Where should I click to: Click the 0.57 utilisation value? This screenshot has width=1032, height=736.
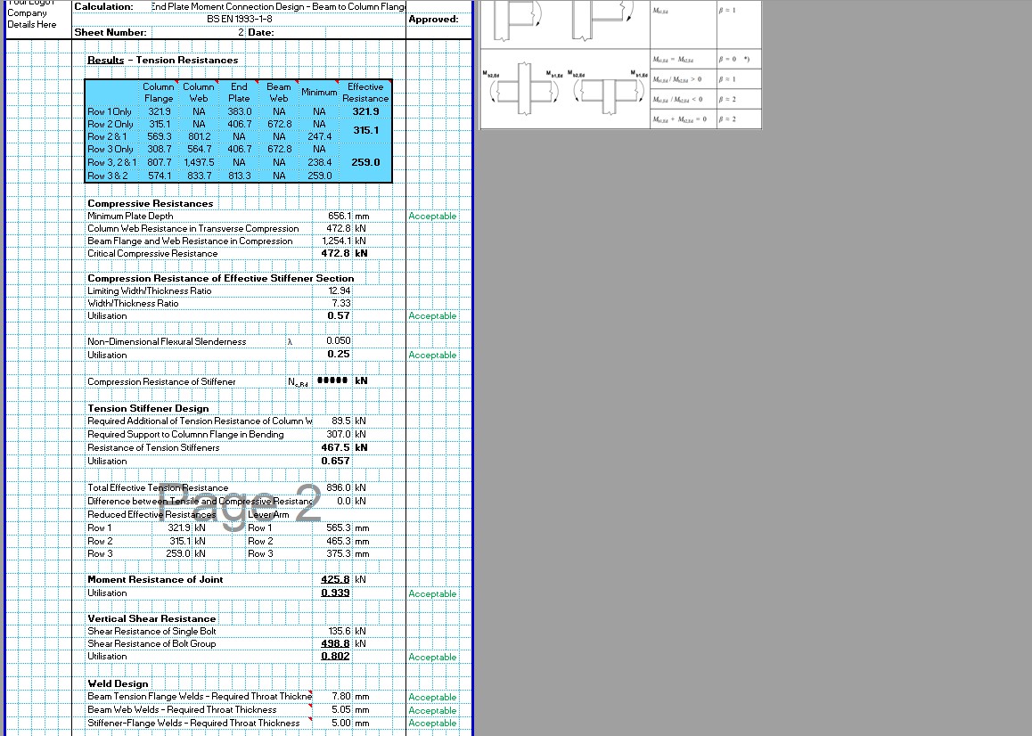click(x=339, y=316)
